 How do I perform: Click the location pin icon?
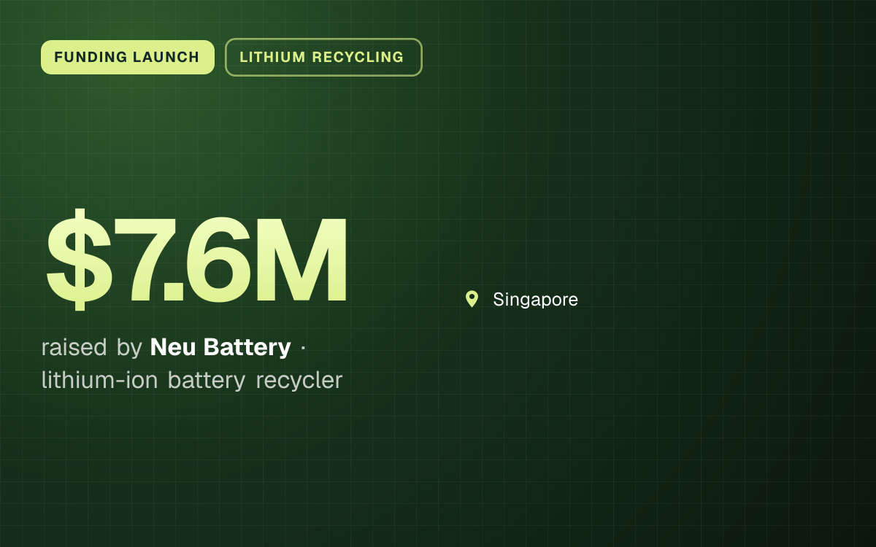(x=472, y=299)
